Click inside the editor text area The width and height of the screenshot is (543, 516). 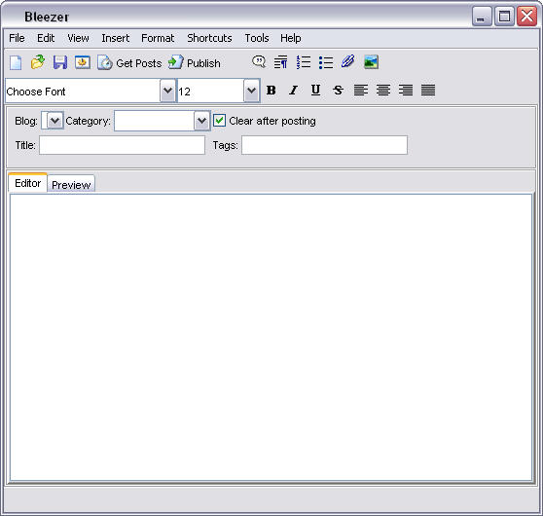point(271,337)
